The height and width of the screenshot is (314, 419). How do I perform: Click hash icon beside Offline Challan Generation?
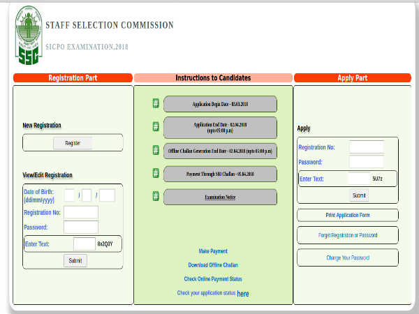[156, 150]
